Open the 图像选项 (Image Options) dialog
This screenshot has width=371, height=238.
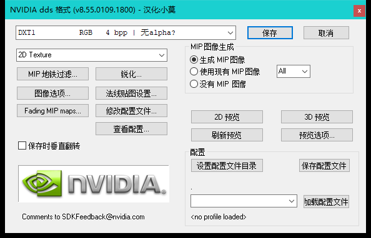pos(52,93)
